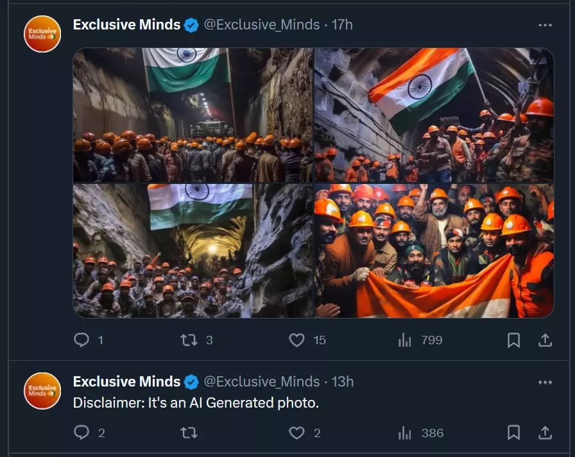Toggle bookmark on the disclaimer reply
Image resolution: width=575 pixels, height=457 pixels.
(513, 433)
